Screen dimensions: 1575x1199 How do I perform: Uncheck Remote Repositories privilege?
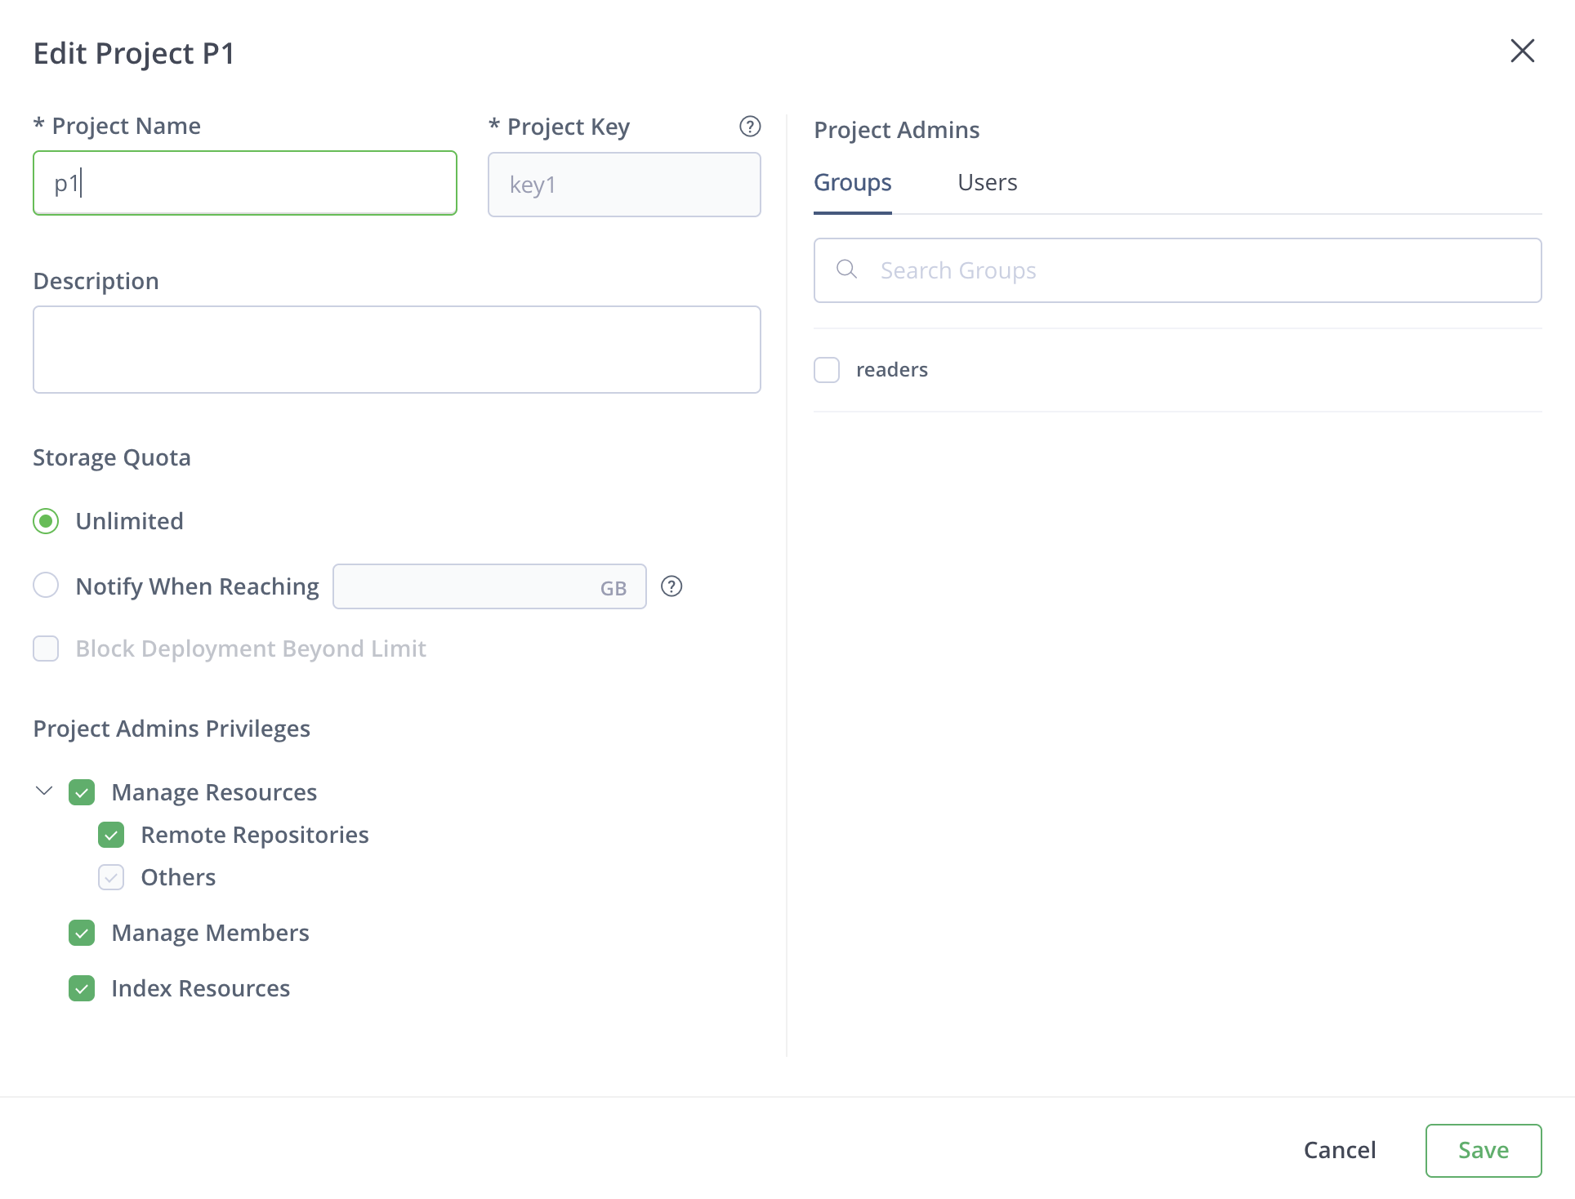[111, 835]
